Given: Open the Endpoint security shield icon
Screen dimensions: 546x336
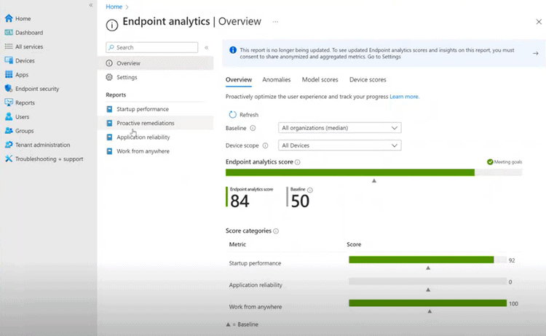Looking at the screenshot, I should (x=9, y=88).
